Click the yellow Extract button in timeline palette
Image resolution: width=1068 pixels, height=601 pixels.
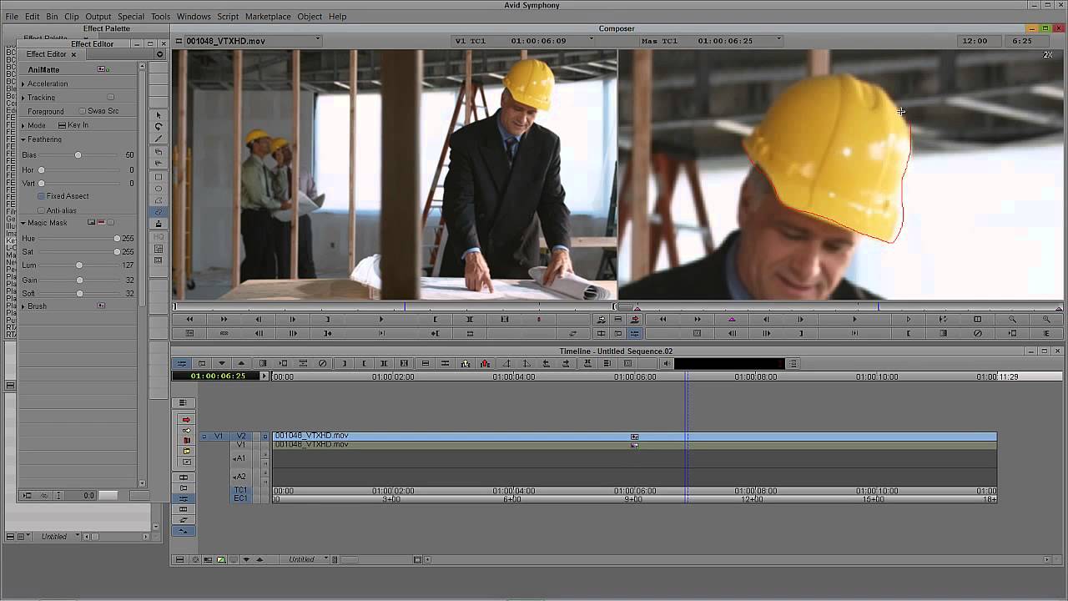point(186,451)
